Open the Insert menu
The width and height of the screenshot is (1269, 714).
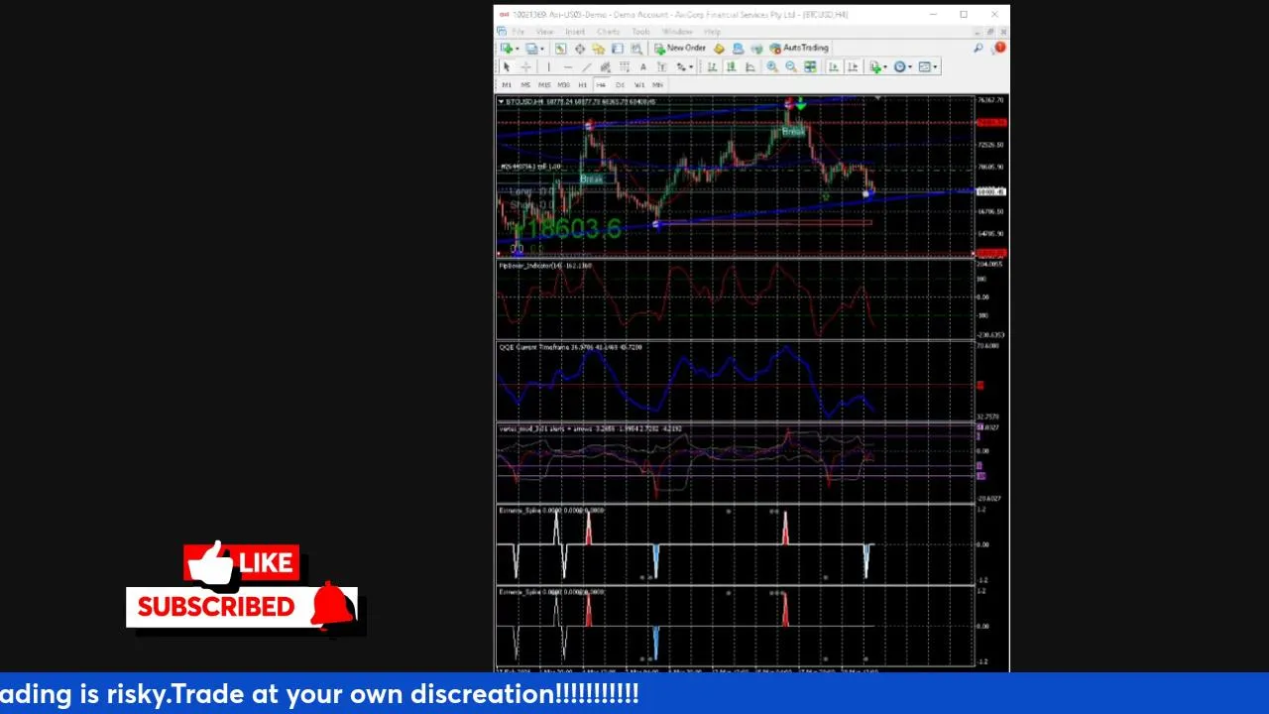coord(575,32)
